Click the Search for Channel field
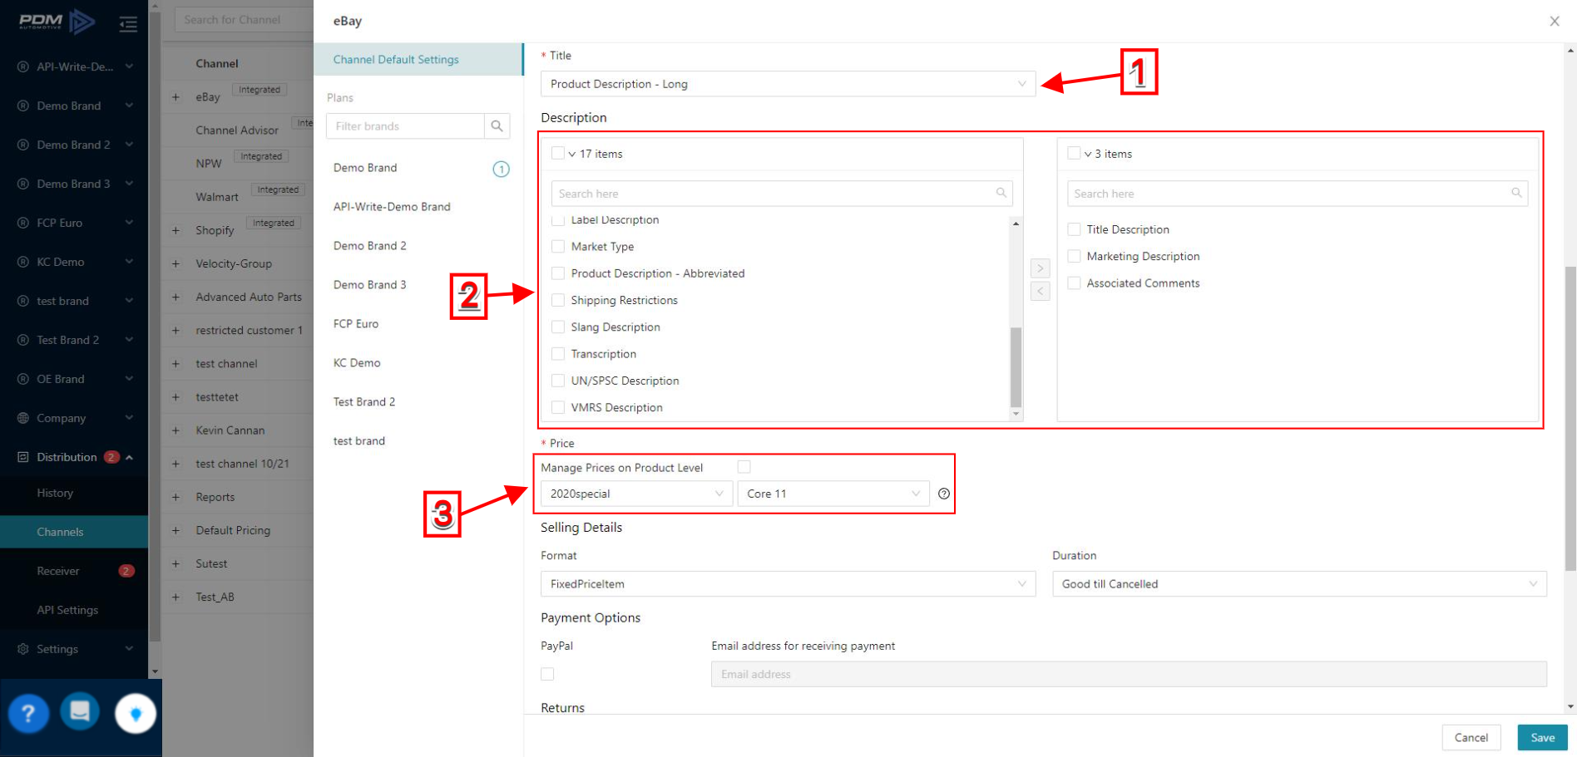Viewport: 1577px width, 757px height. coord(244,20)
